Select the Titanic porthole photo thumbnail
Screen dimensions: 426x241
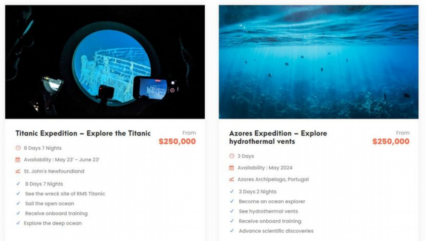tap(105, 62)
